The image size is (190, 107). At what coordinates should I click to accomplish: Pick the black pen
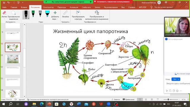tap(26, 15)
